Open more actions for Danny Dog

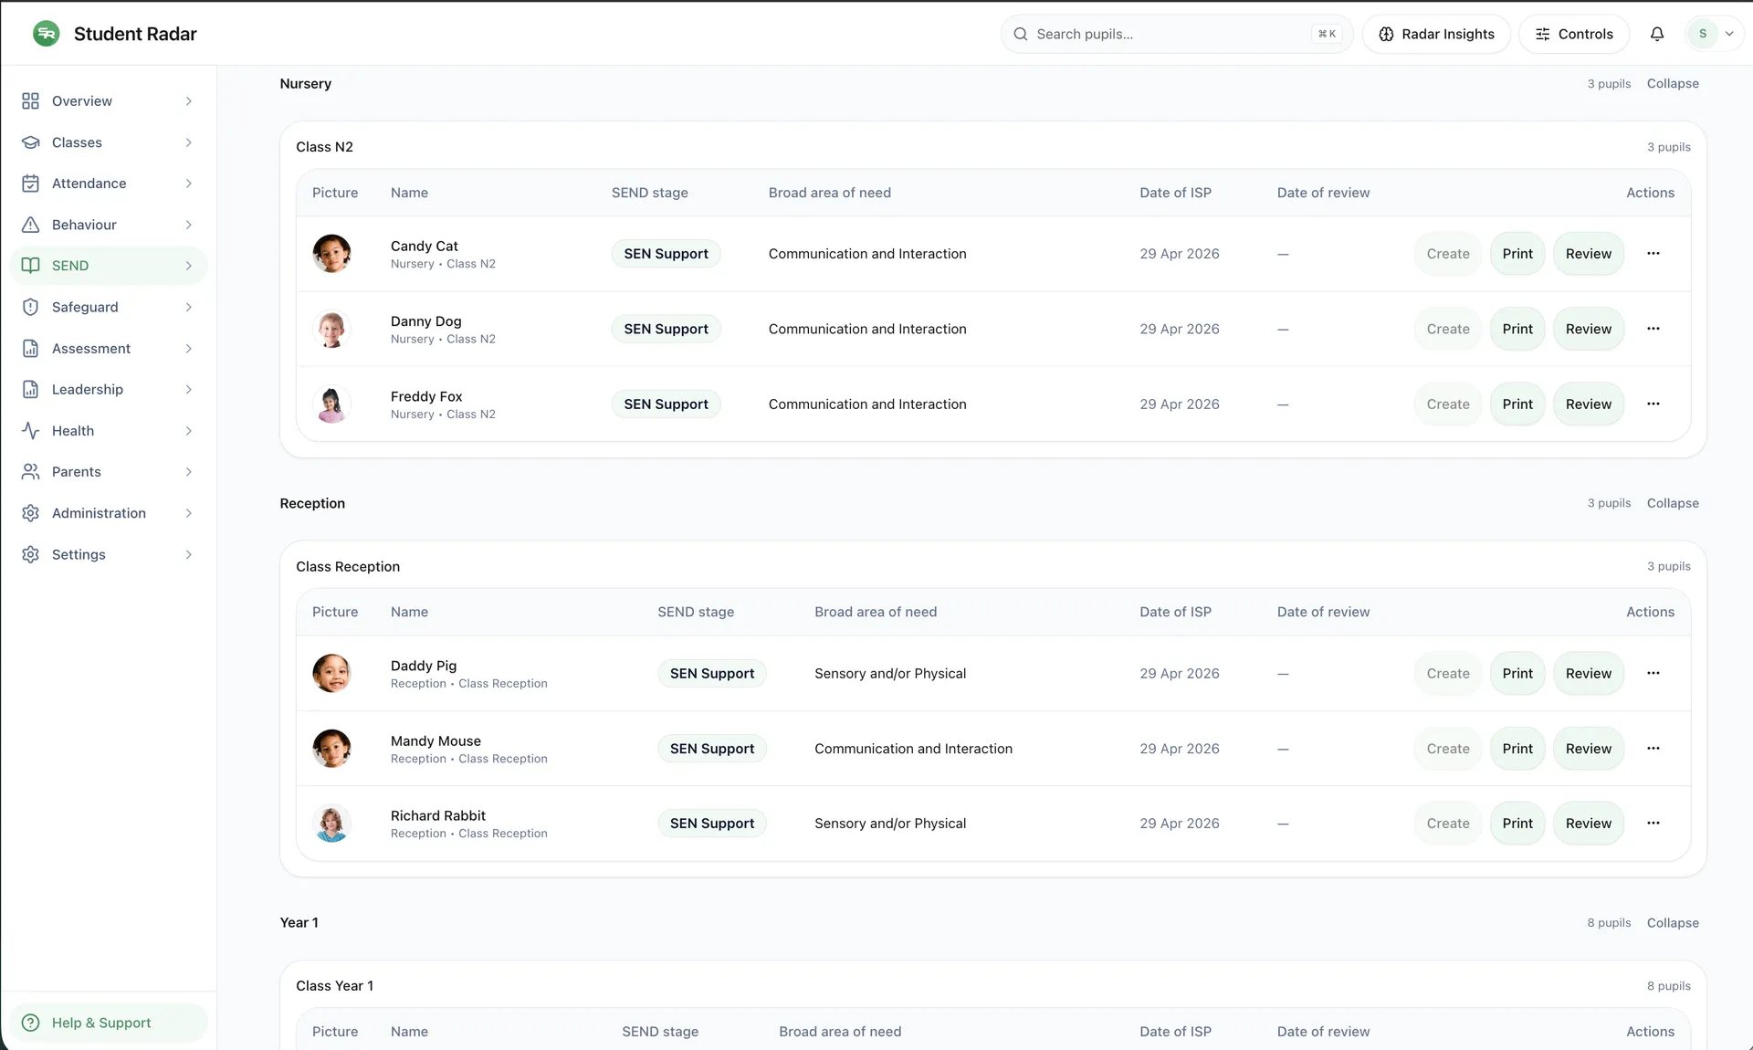1653,329
